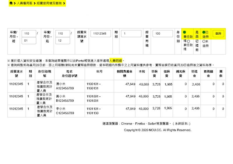
Task: Open the 人員僱用區 breadcrumb link
Action: tap(24, 3)
